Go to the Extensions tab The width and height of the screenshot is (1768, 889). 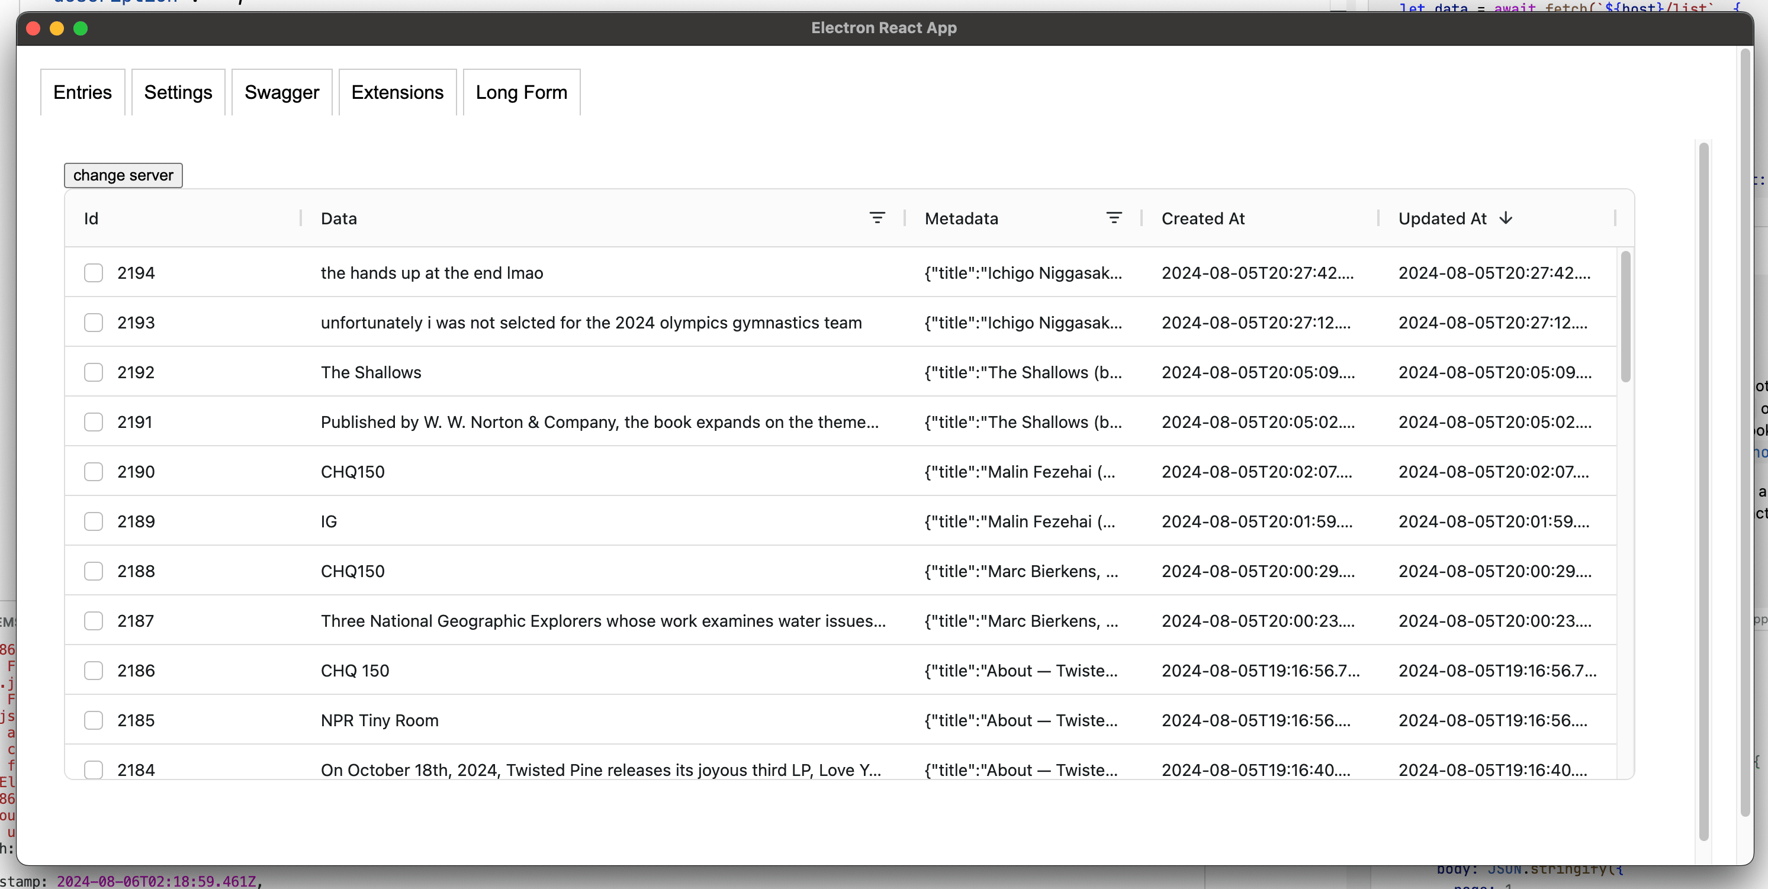tap(397, 92)
